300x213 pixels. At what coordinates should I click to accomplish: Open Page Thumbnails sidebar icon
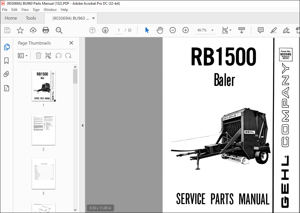point(7,47)
